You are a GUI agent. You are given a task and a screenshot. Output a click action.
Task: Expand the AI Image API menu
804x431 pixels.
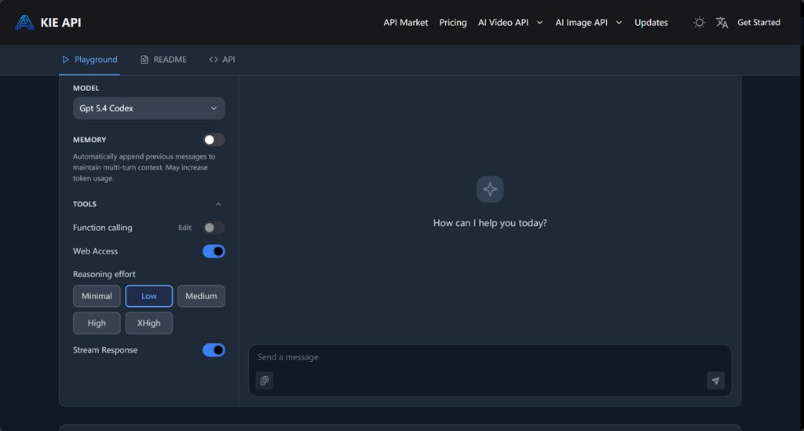pyautogui.click(x=588, y=23)
